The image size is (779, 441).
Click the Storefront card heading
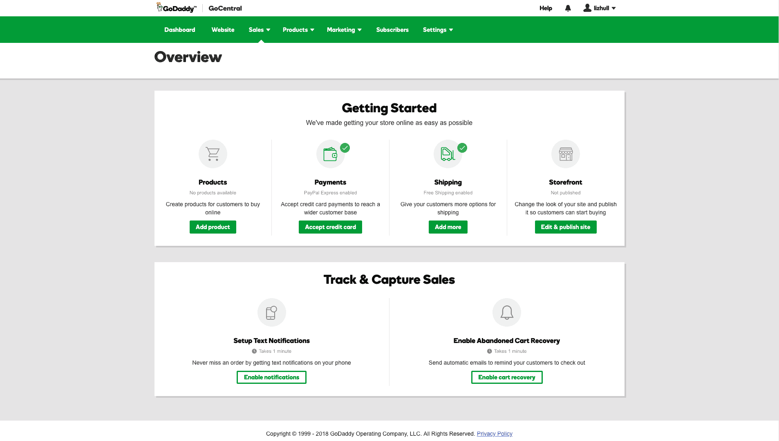pyautogui.click(x=566, y=182)
